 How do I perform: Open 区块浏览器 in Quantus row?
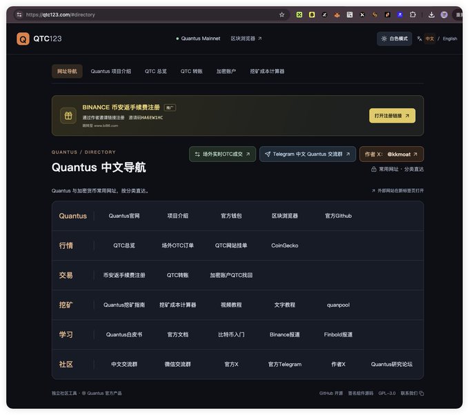(x=285, y=216)
